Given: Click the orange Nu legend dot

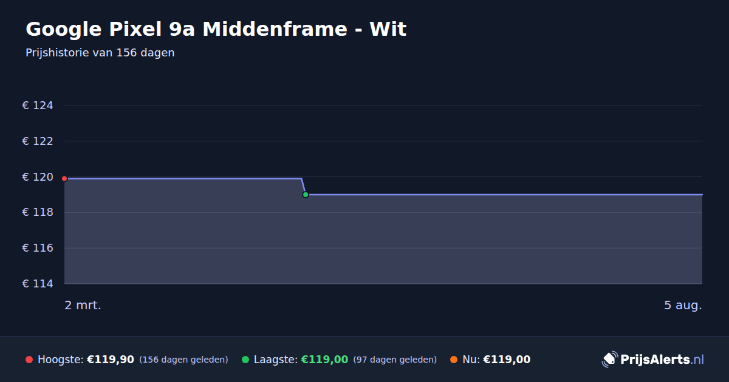Looking at the screenshot, I should 454,360.
